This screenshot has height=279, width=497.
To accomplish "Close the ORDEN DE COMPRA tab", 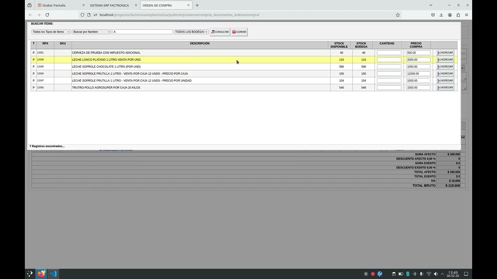I will click(x=188, y=5).
